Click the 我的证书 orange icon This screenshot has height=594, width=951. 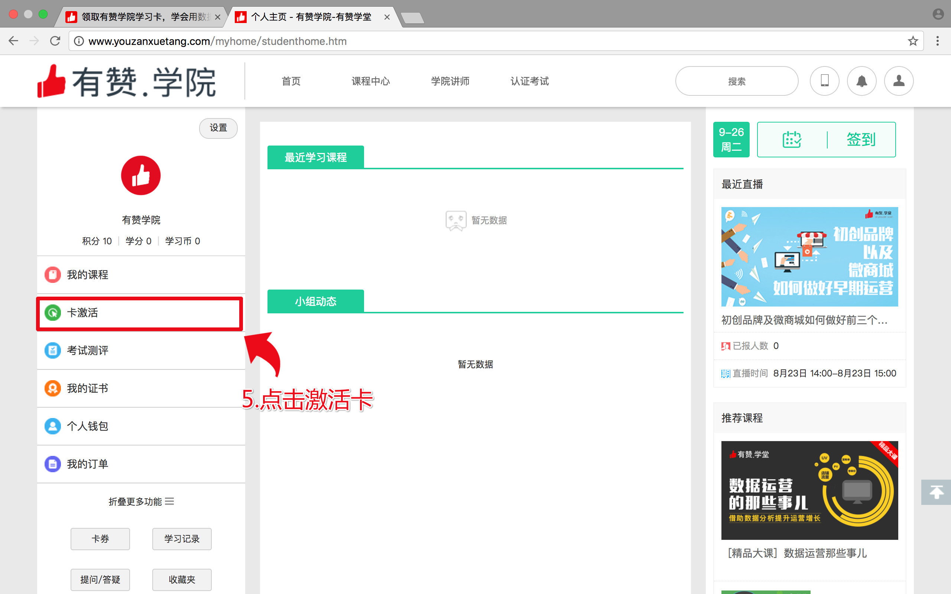click(x=53, y=388)
